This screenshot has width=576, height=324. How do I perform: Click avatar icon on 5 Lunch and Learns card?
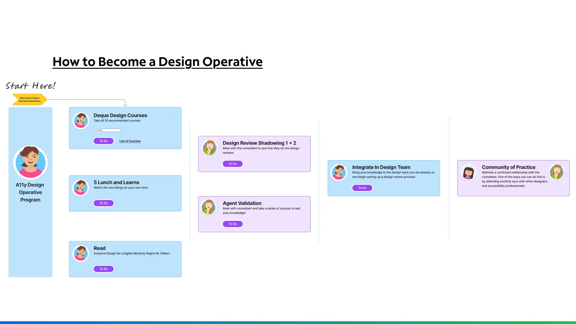click(x=81, y=188)
